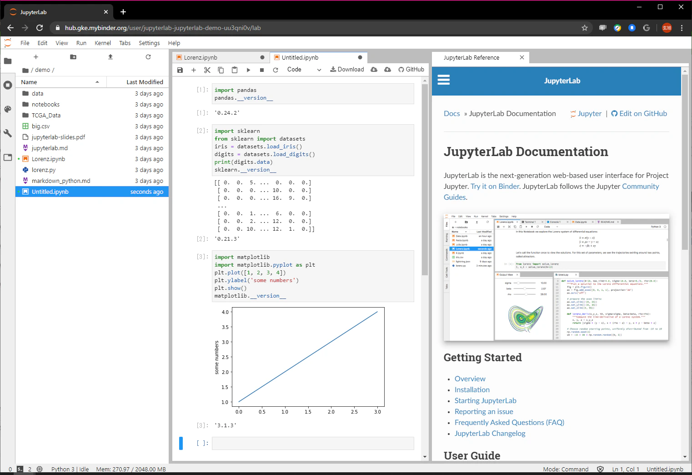Open the Try it on Binder link
This screenshot has height=475, width=692.
[495, 187]
